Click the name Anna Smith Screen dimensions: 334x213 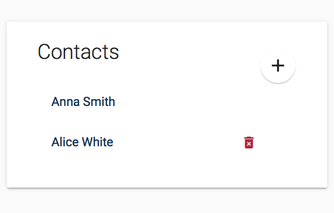click(83, 101)
